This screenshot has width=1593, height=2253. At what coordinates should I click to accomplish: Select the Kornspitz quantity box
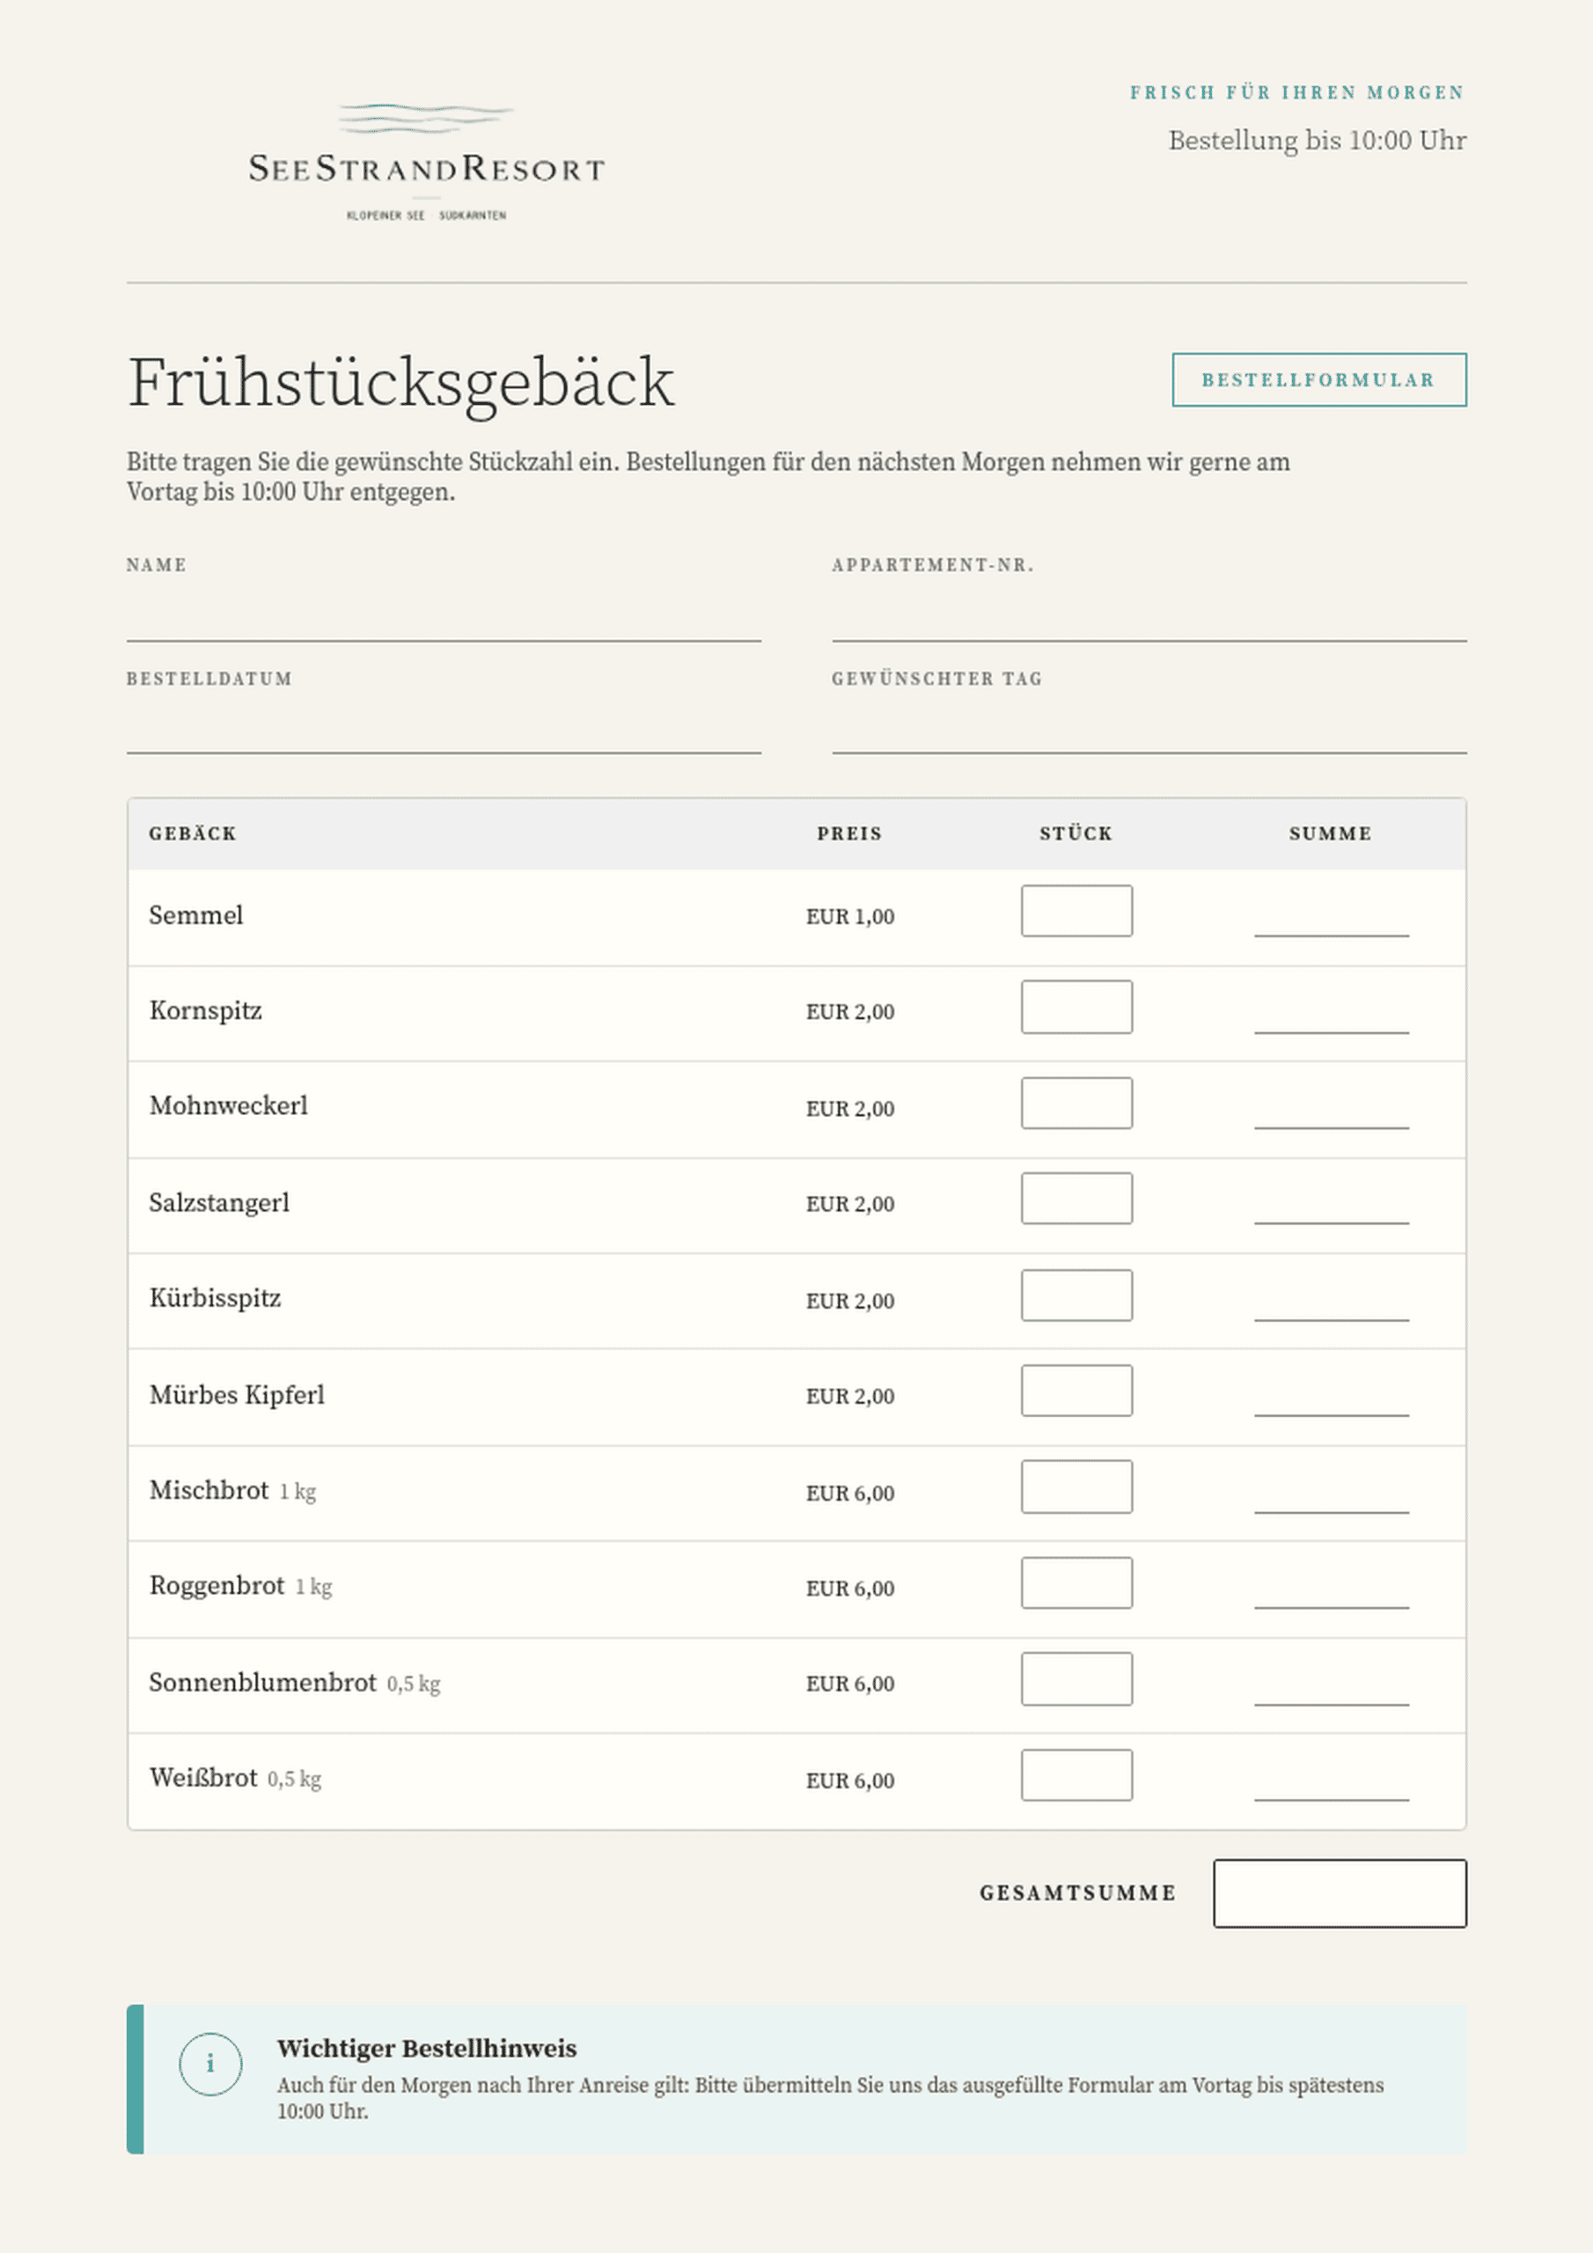pos(1076,1007)
